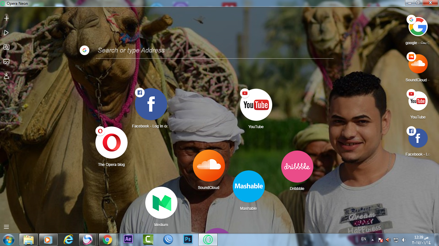Switch to the Google tab bubble
This screenshot has width=439, height=246.
pos(418,27)
